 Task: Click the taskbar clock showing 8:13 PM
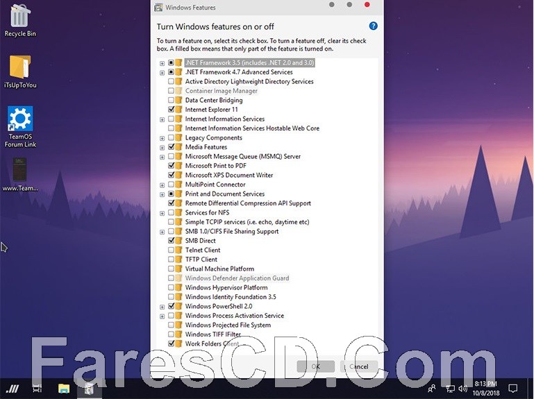[485, 388]
